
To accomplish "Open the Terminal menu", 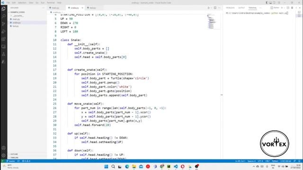I will pos(51,3).
